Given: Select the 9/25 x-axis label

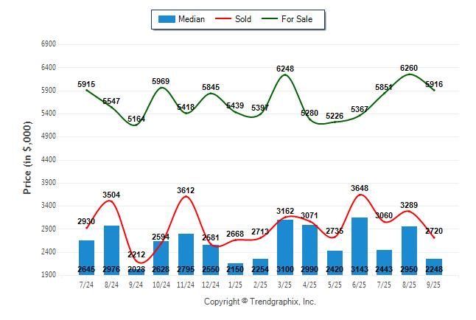Looking at the screenshot, I should (x=434, y=284).
